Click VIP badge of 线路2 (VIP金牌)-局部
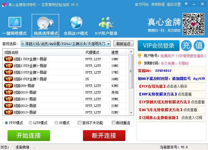The image size is (208, 150). coord(9,65)
